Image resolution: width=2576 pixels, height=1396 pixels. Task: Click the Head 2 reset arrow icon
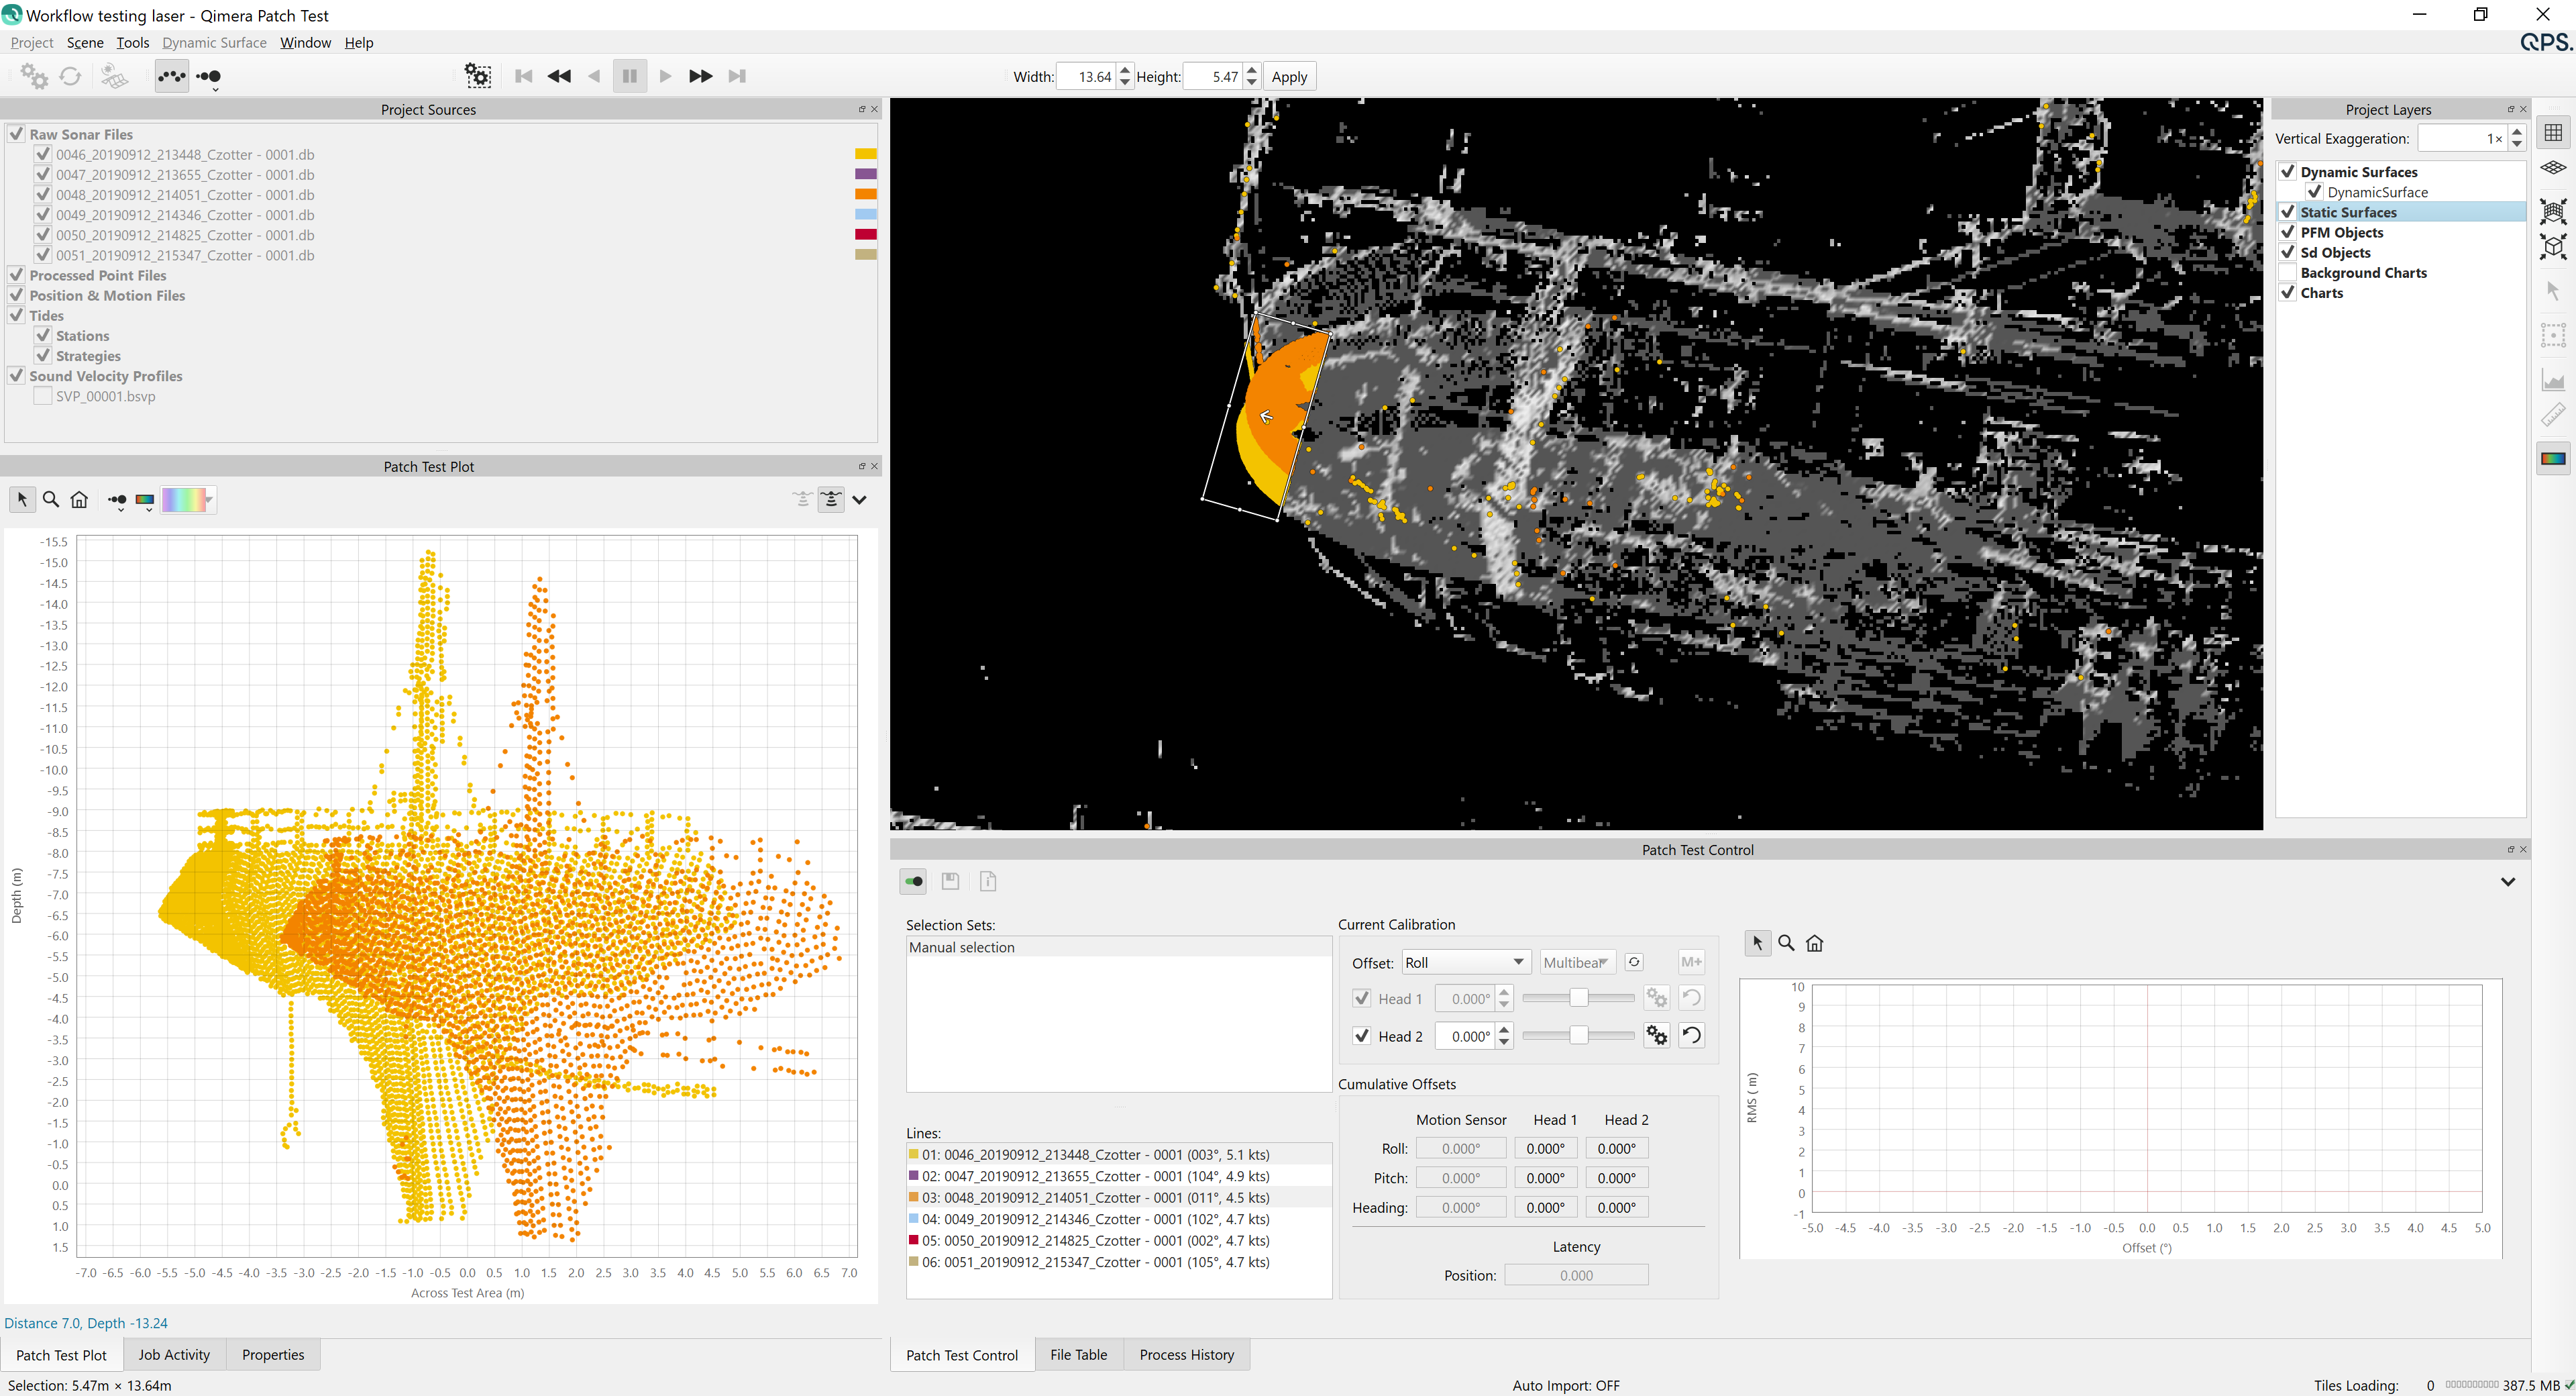coord(1691,1036)
